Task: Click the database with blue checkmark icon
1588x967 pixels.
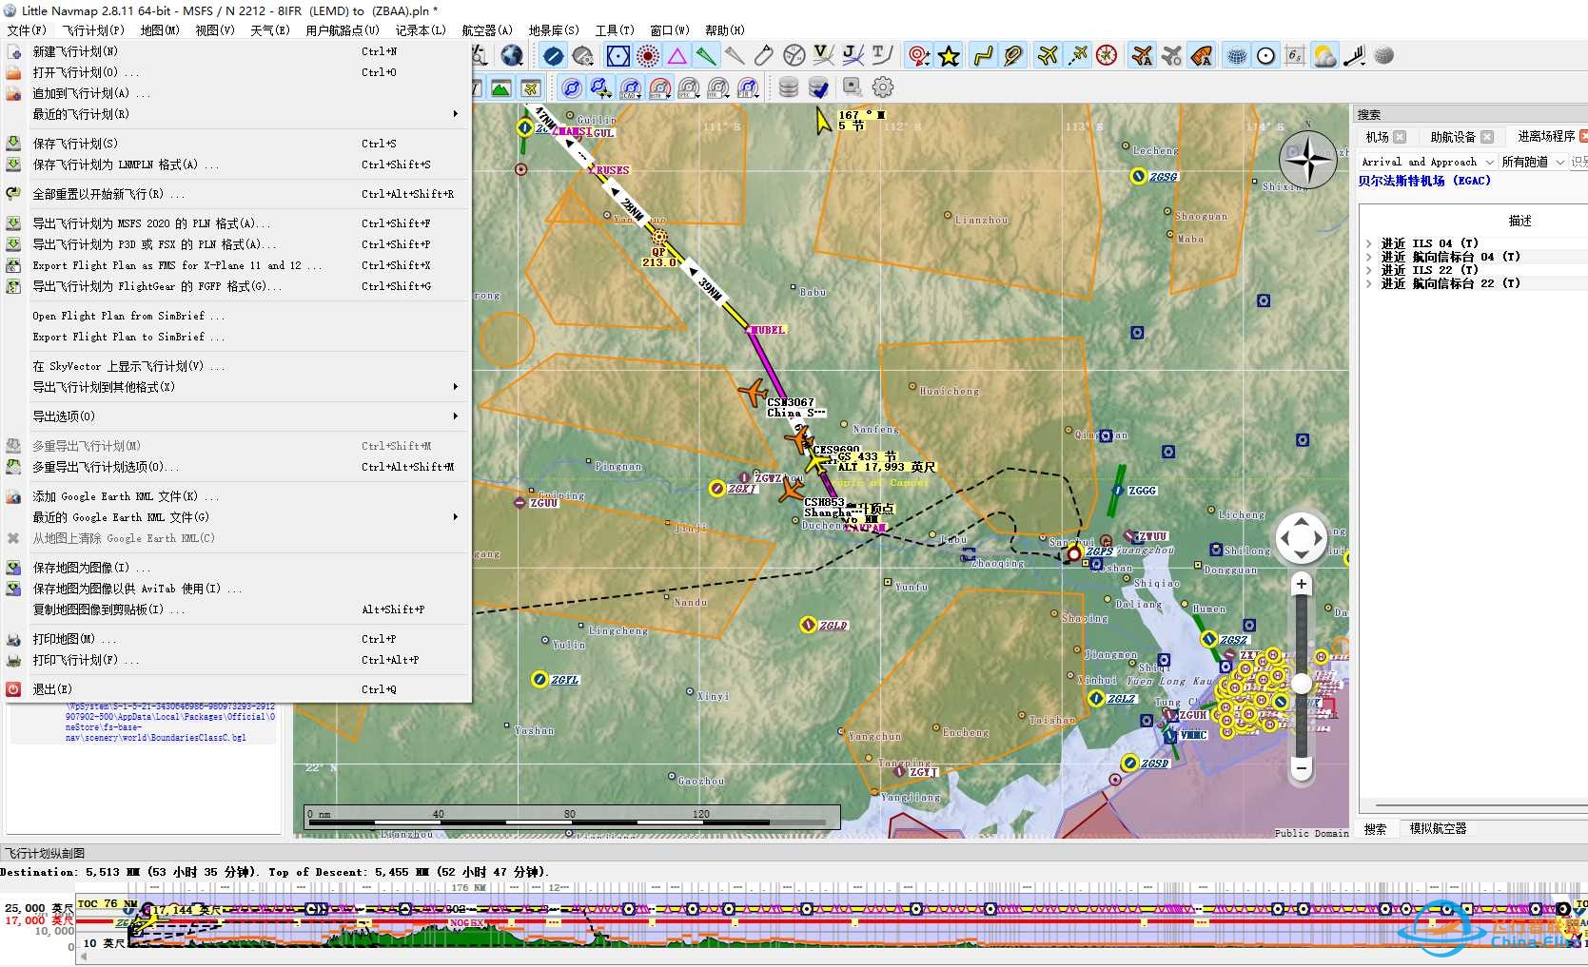Action: click(x=818, y=87)
